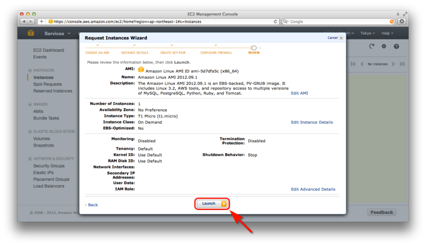The image size is (426, 246).
Task: Open Placement Groups in sidebar
Action: pos(51,179)
